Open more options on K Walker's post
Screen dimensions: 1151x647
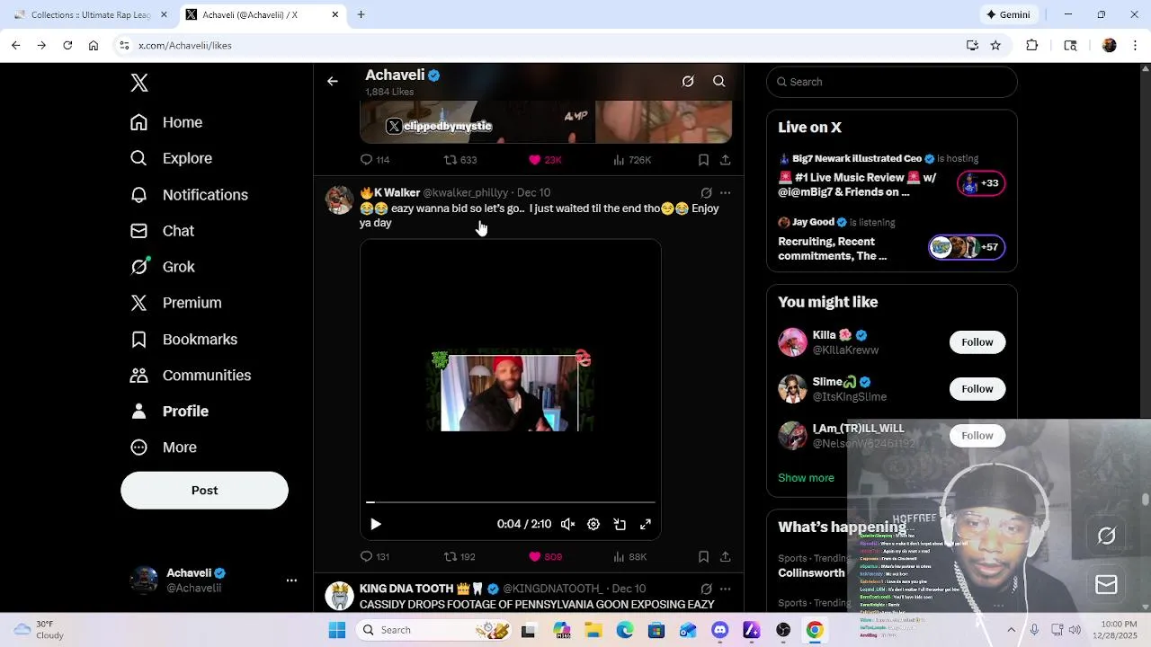[x=725, y=193]
